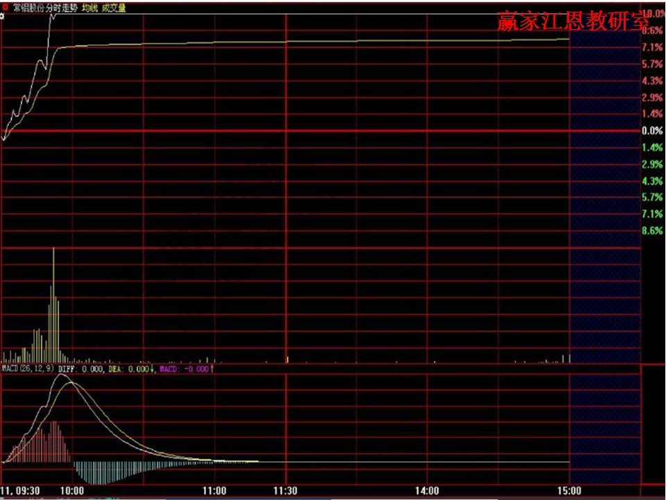
Task: Open the MACD(26,12,9) indicator parameters label
Action: pyautogui.click(x=26, y=369)
